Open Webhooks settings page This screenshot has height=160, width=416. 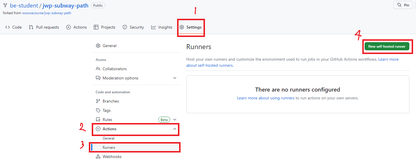136,157
